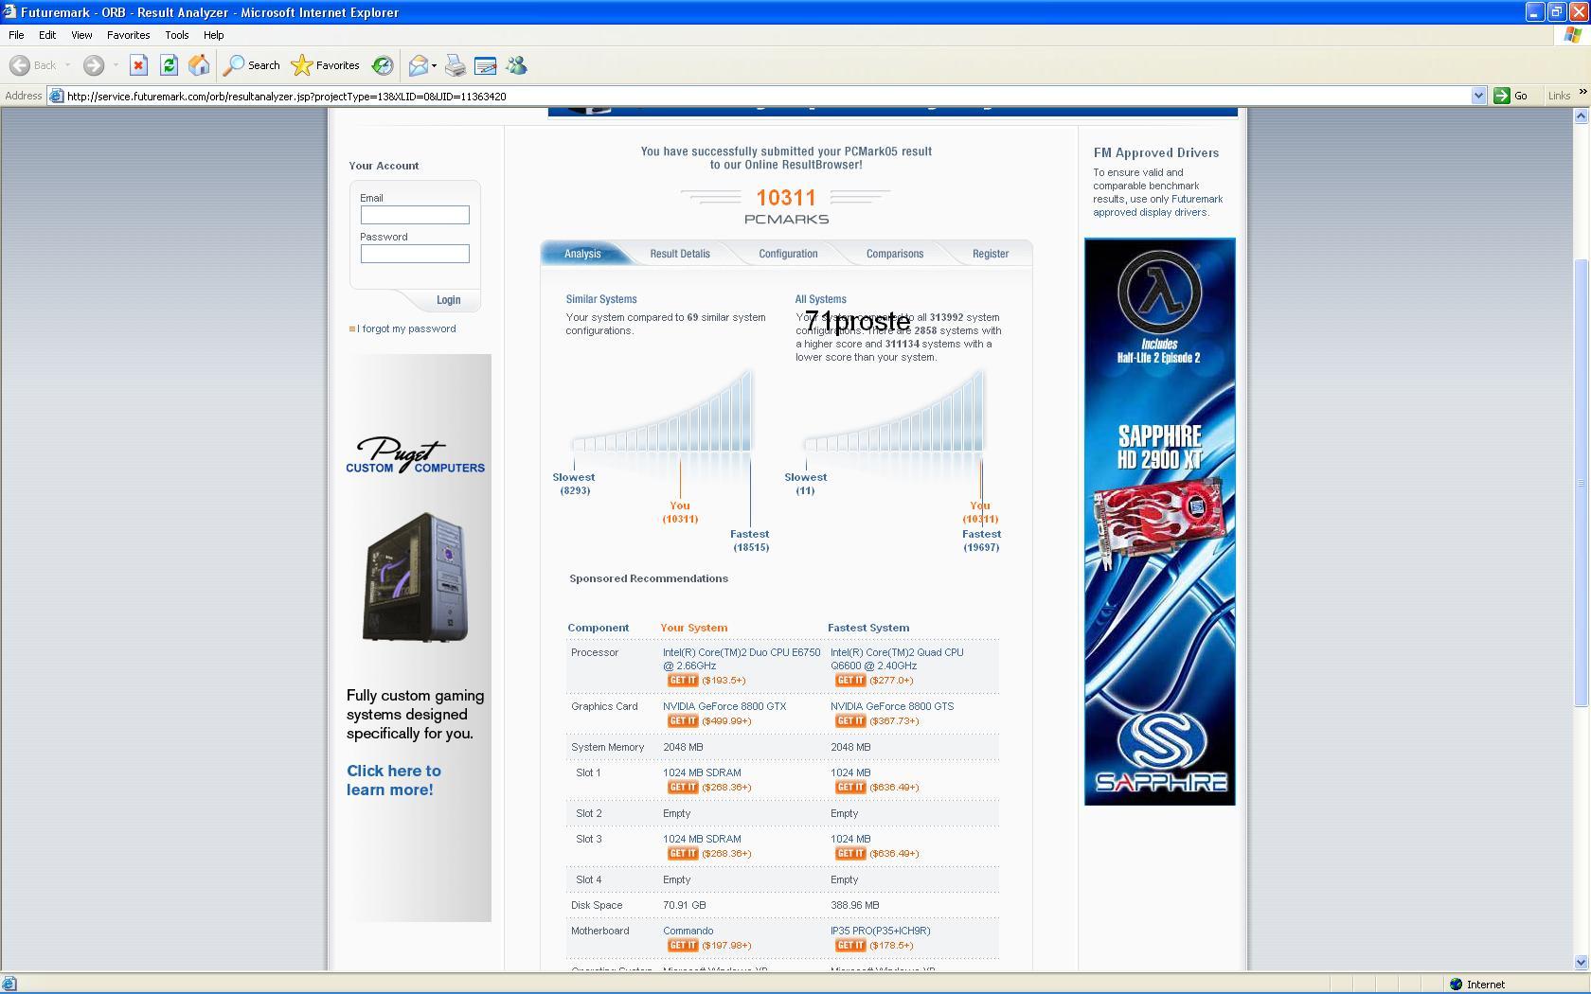This screenshot has width=1591, height=994.
Task: Open the Intel Core 2 Quad Q6600 link
Action: click(x=897, y=659)
